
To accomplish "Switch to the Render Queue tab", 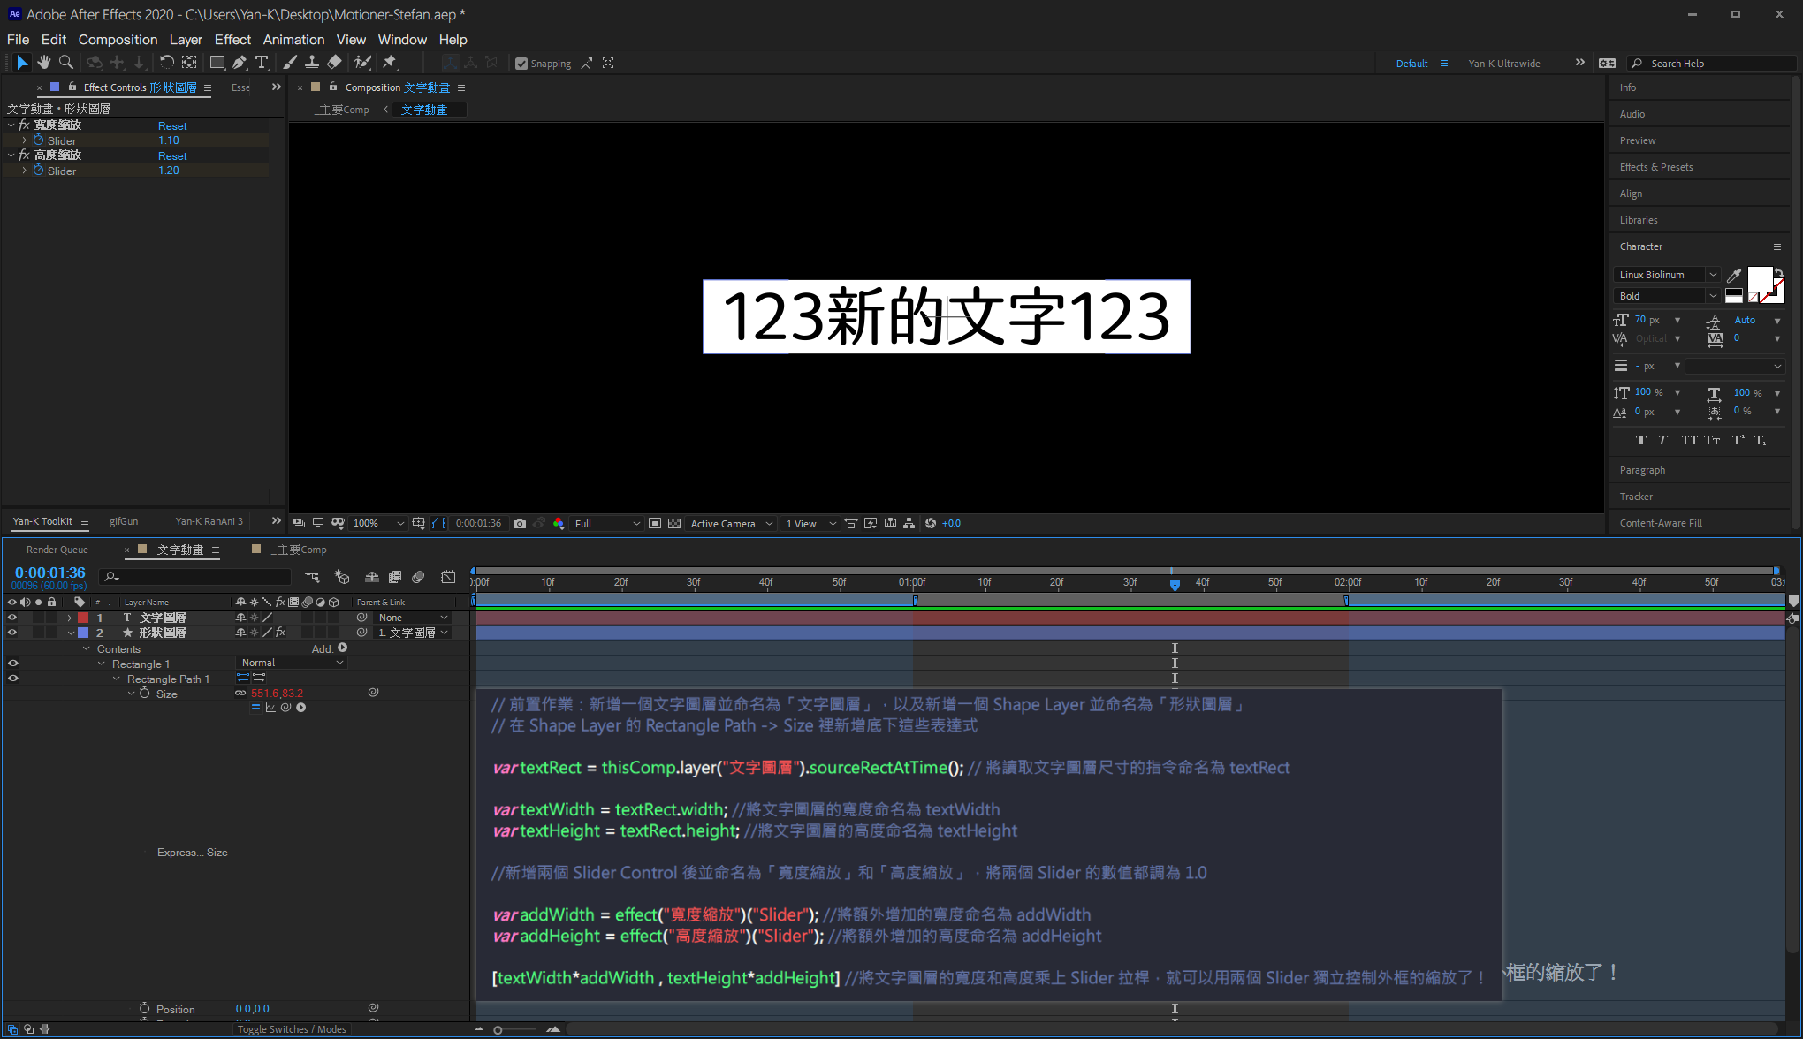I will pyautogui.click(x=57, y=550).
